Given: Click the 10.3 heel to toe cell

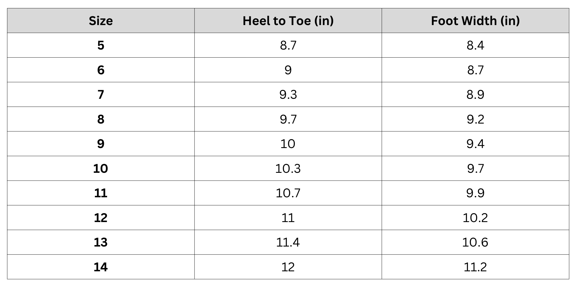Looking at the screenshot, I should [x=288, y=168].
